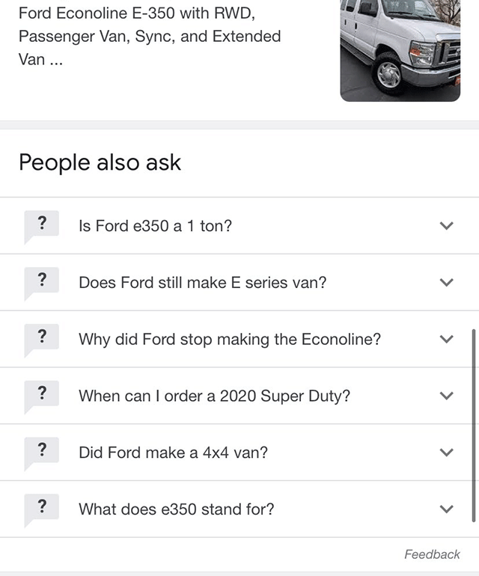Image resolution: width=479 pixels, height=576 pixels.
Task: Expand chevron for 'Did Ford make a 4x4 van?'
Action: 447,453
